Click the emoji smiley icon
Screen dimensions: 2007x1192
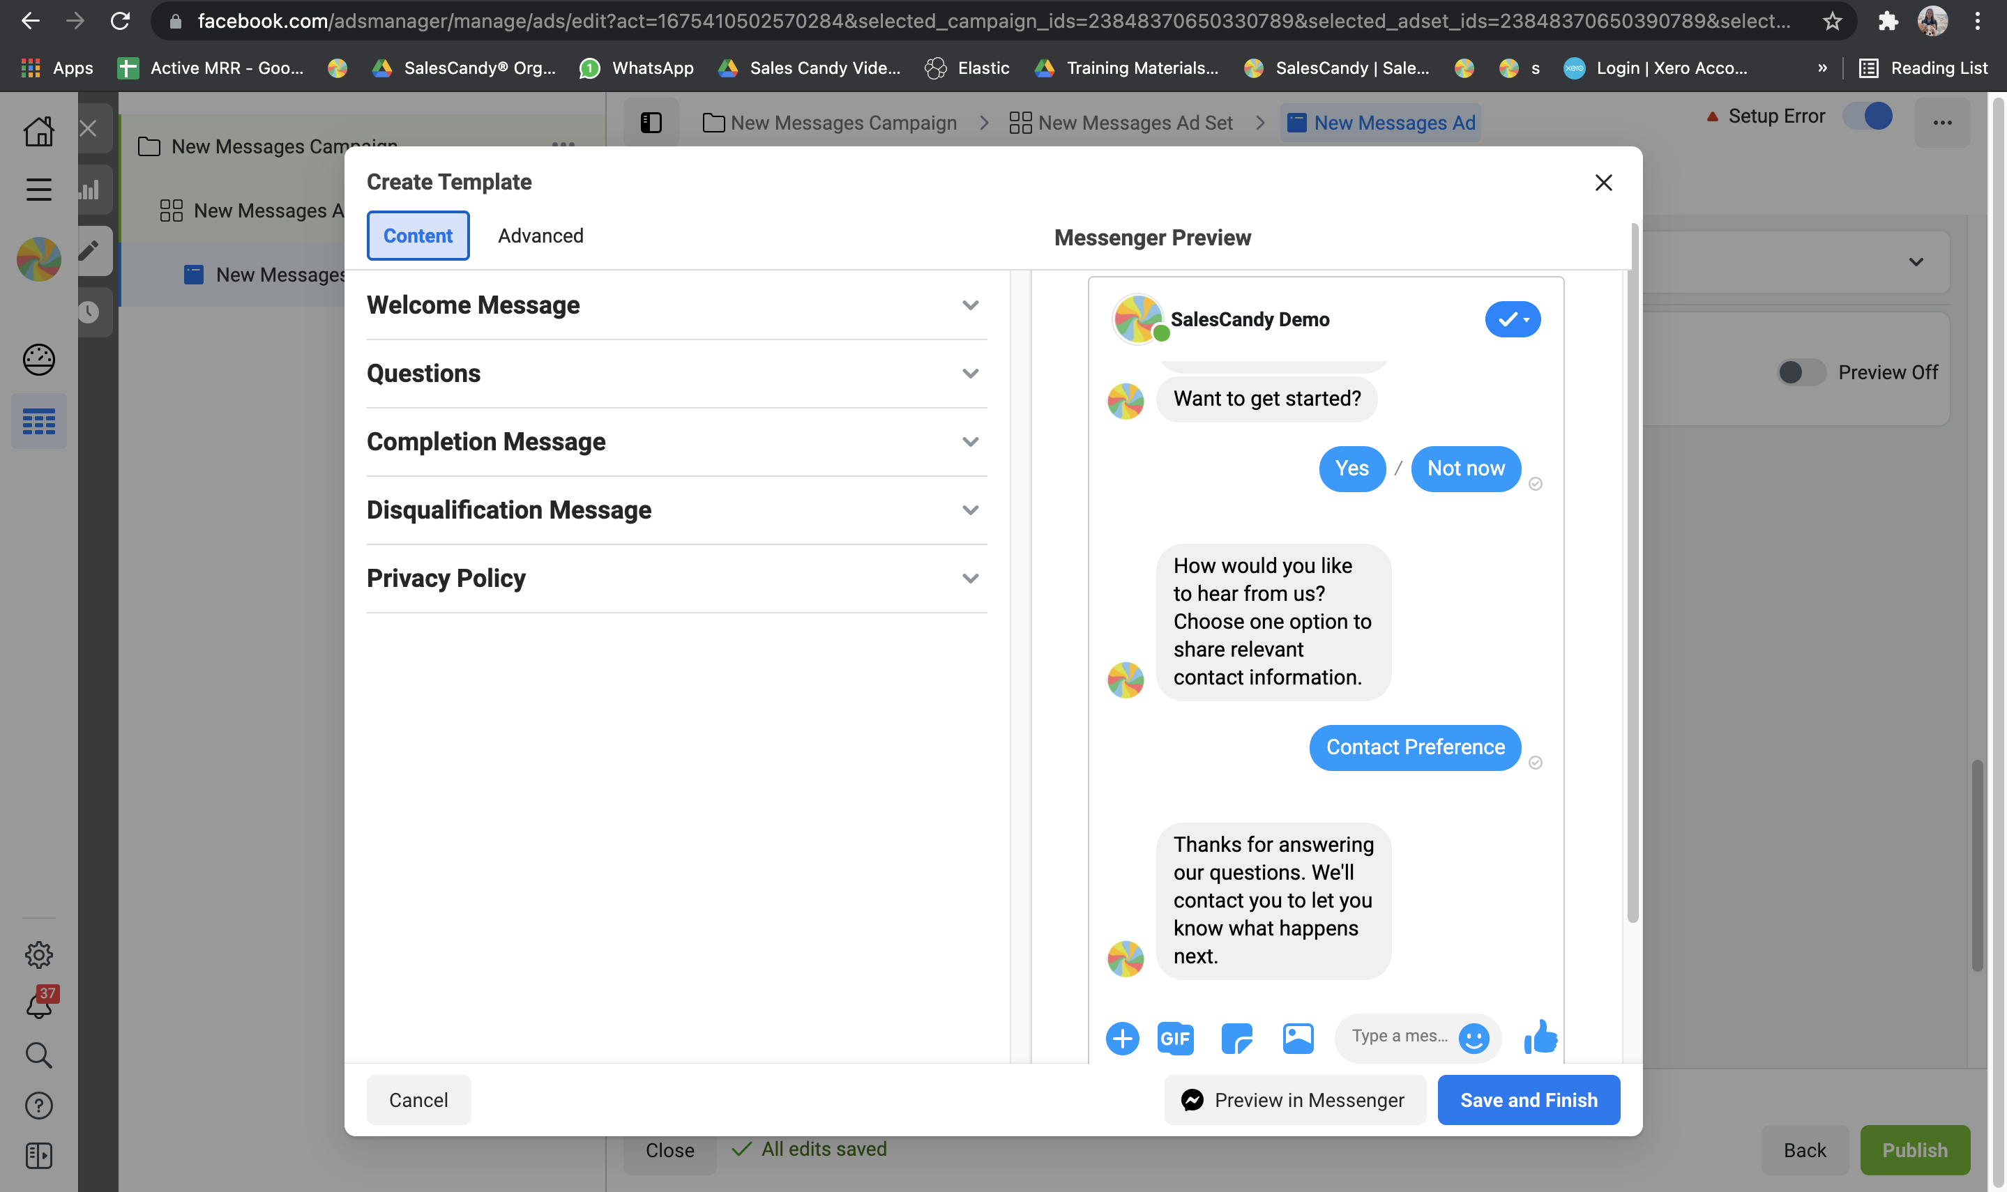click(x=1473, y=1038)
